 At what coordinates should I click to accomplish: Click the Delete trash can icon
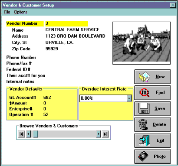tap(143, 124)
